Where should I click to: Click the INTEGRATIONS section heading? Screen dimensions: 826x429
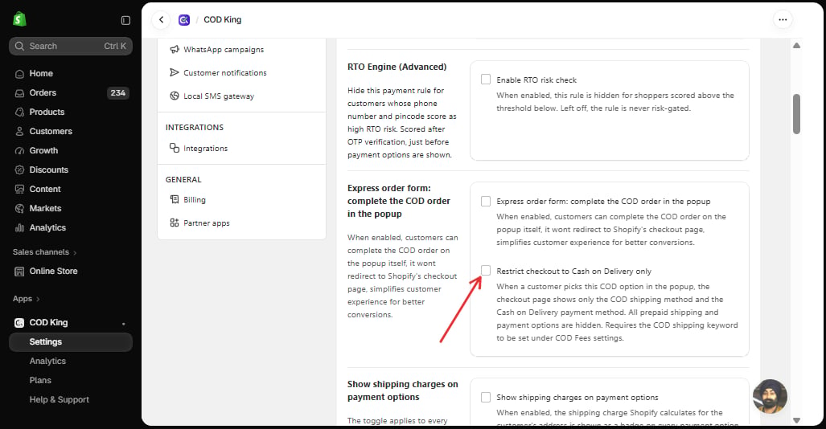click(x=195, y=128)
